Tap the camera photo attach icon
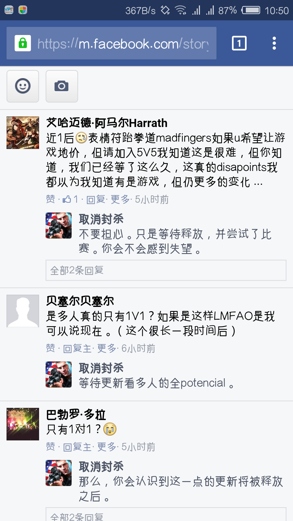Screen dimensions: 293x521 (62, 86)
